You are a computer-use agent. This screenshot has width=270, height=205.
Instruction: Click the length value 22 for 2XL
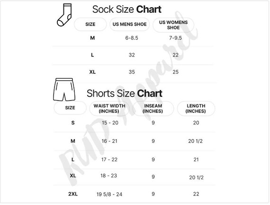pyautogui.click(x=196, y=194)
